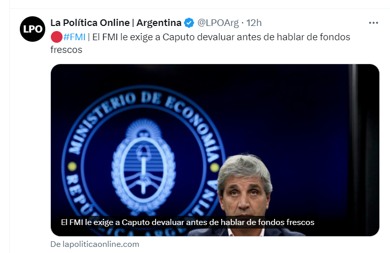Open the LPO profile avatar
This screenshot has height=253, width=390.
pyautogui.click(x=33, y=29)
